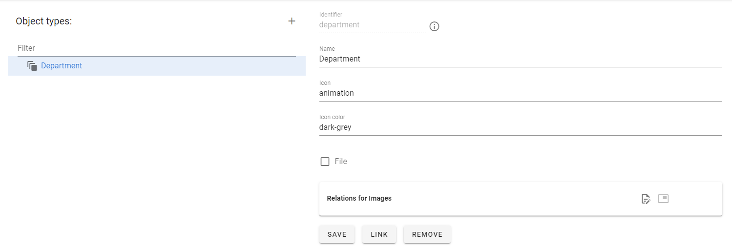Click the SAVE button
Screen dimensions: 732x247
pyautogui.click(x=337, y=234)
